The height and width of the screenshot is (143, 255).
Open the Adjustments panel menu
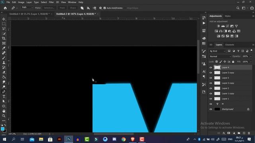click(x=253, y=16)
